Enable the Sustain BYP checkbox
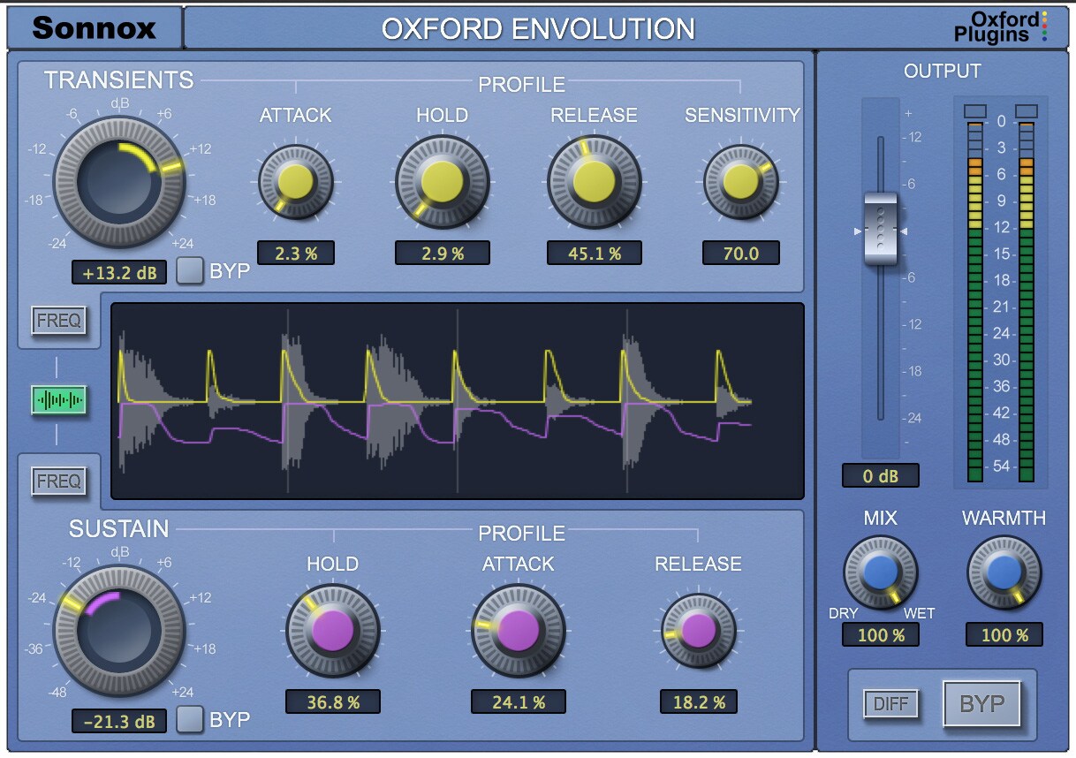1076x758 pixels. [190, 720]
